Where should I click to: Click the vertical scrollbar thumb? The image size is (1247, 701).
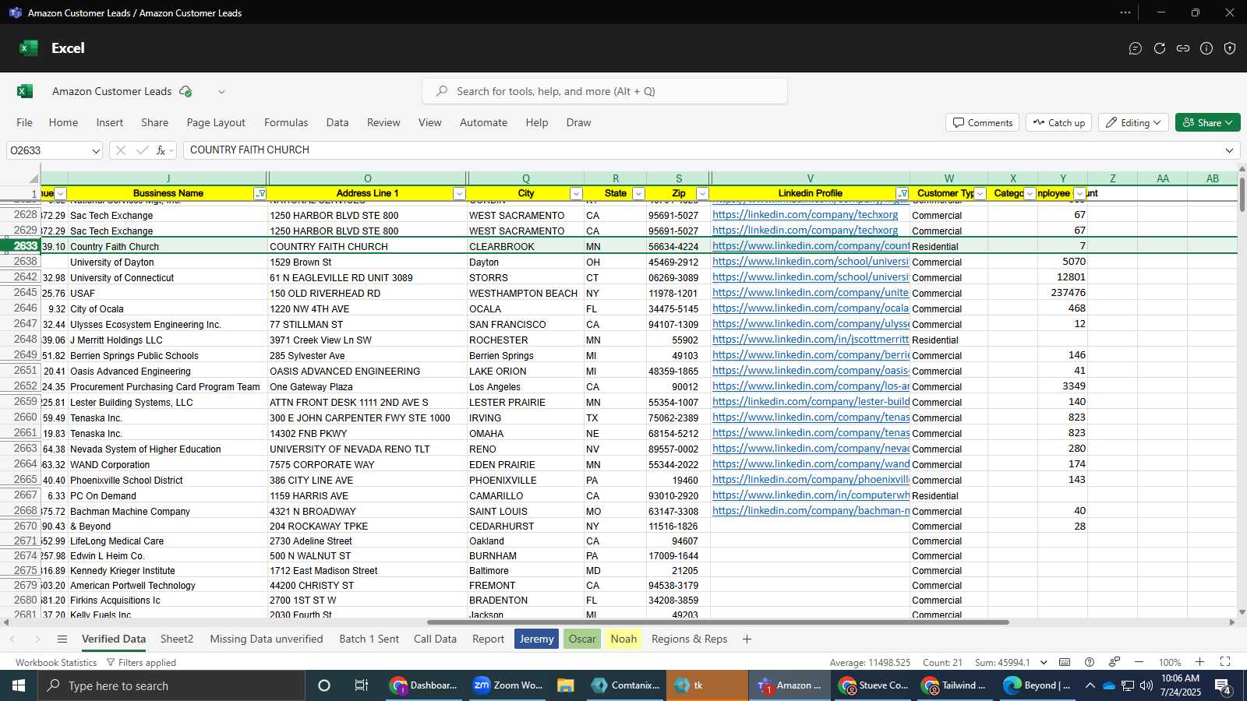(x=1242, y=193)
